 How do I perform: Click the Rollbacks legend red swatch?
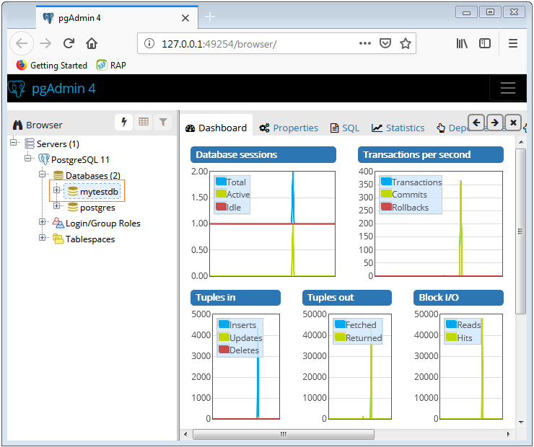[x=386, y=206]
